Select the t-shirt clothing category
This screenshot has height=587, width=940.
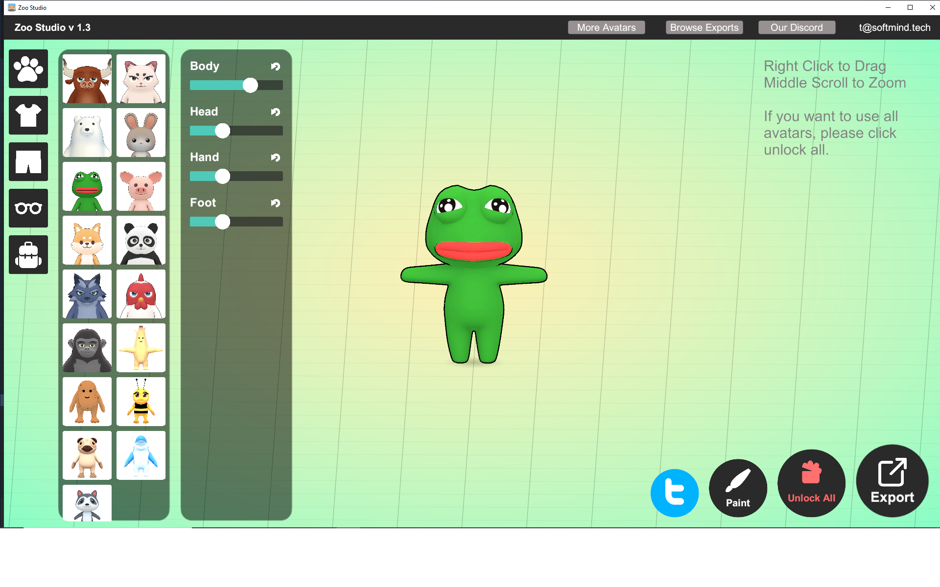(x=28, y=115)
